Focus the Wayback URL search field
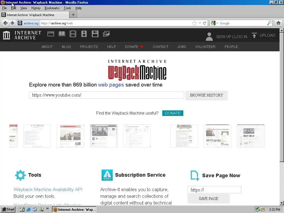The width and height of the screenshot is (284, 213). pos(106,95)
